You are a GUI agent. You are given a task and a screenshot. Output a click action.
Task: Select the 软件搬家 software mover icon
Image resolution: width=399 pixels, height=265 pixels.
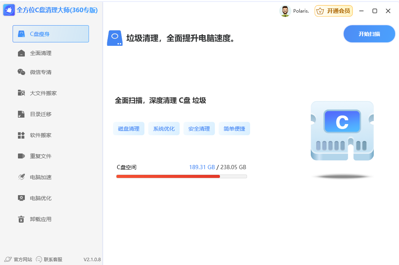[22, 135]
